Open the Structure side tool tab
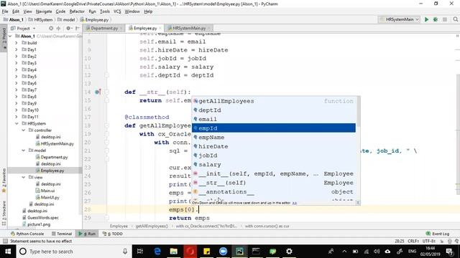 (4, 213)
